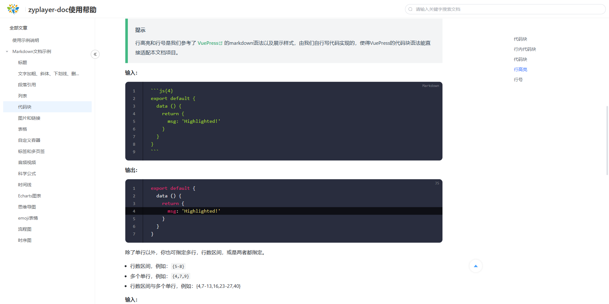The image size is (609, 304).
Task: Click the page vertical scrollbar
Action: pyautogui.click(x=607, y=140)
